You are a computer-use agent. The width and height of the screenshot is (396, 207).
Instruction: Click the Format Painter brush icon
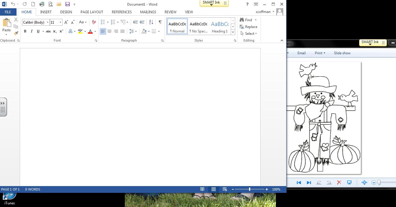click(x=16, y=33)
